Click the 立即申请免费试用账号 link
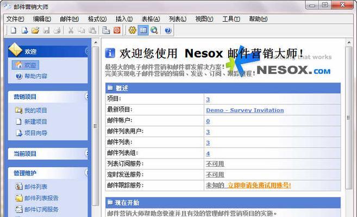 [259, 186]
